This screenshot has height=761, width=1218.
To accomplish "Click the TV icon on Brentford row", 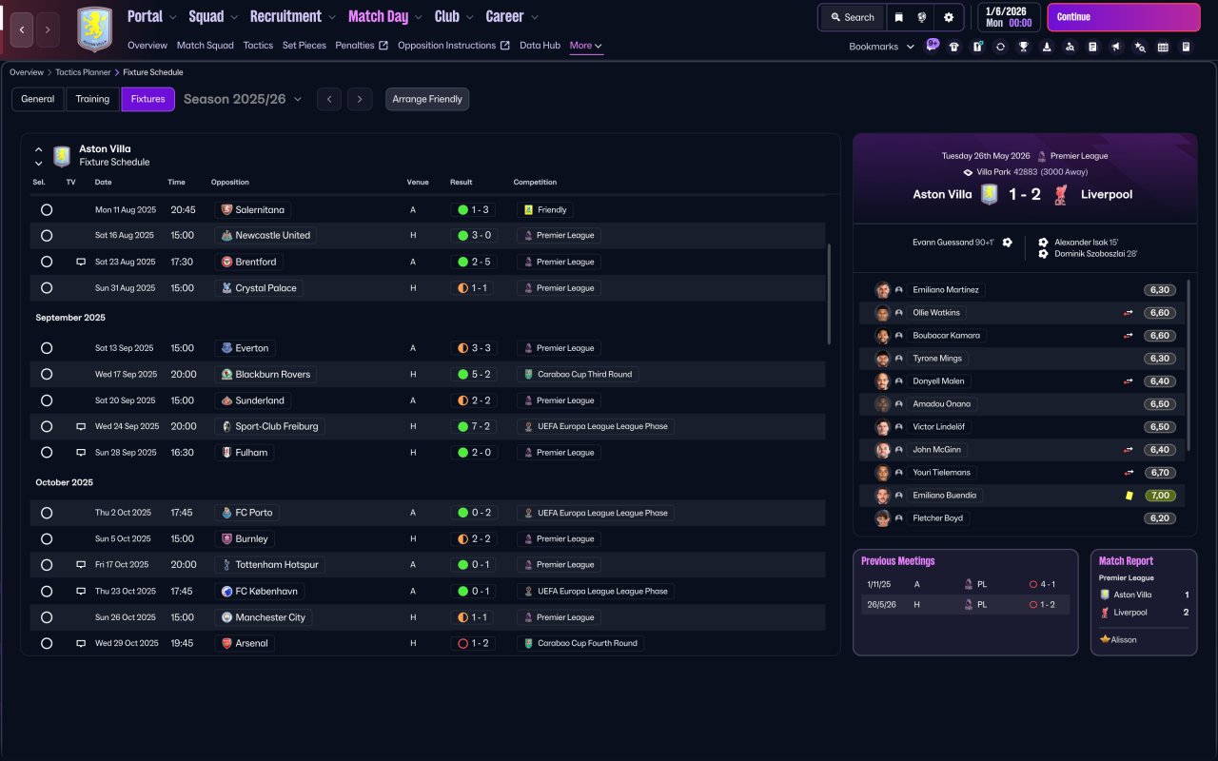I will tap(81, 262).
